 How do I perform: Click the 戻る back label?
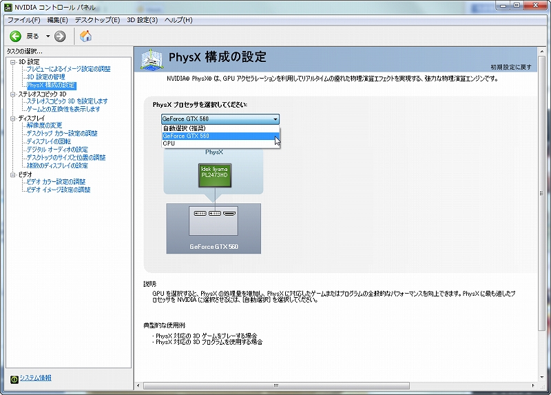pyautogui.click(x=32, y=37)
